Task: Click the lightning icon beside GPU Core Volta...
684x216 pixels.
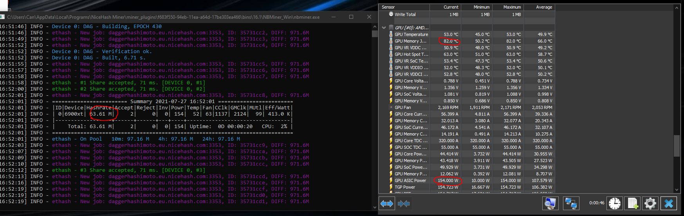Action: (x=391, y=81)
